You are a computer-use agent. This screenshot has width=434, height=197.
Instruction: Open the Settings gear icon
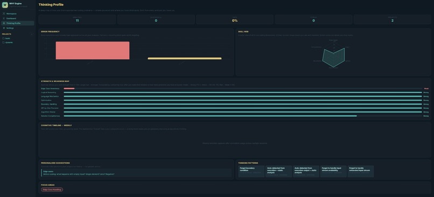pos(4,28)
